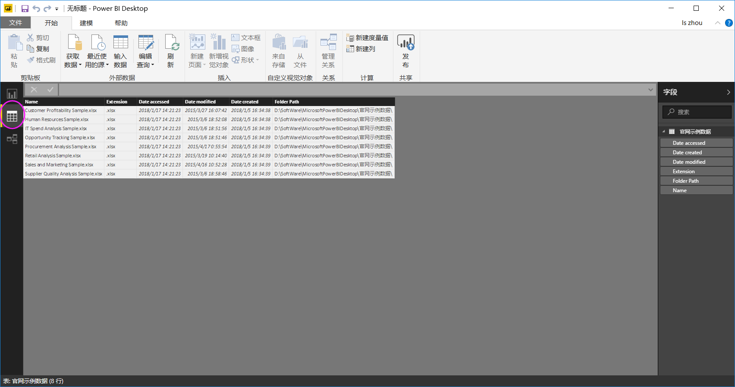Select cell Customer Profitability Sample.xlsx

[64, 111]
